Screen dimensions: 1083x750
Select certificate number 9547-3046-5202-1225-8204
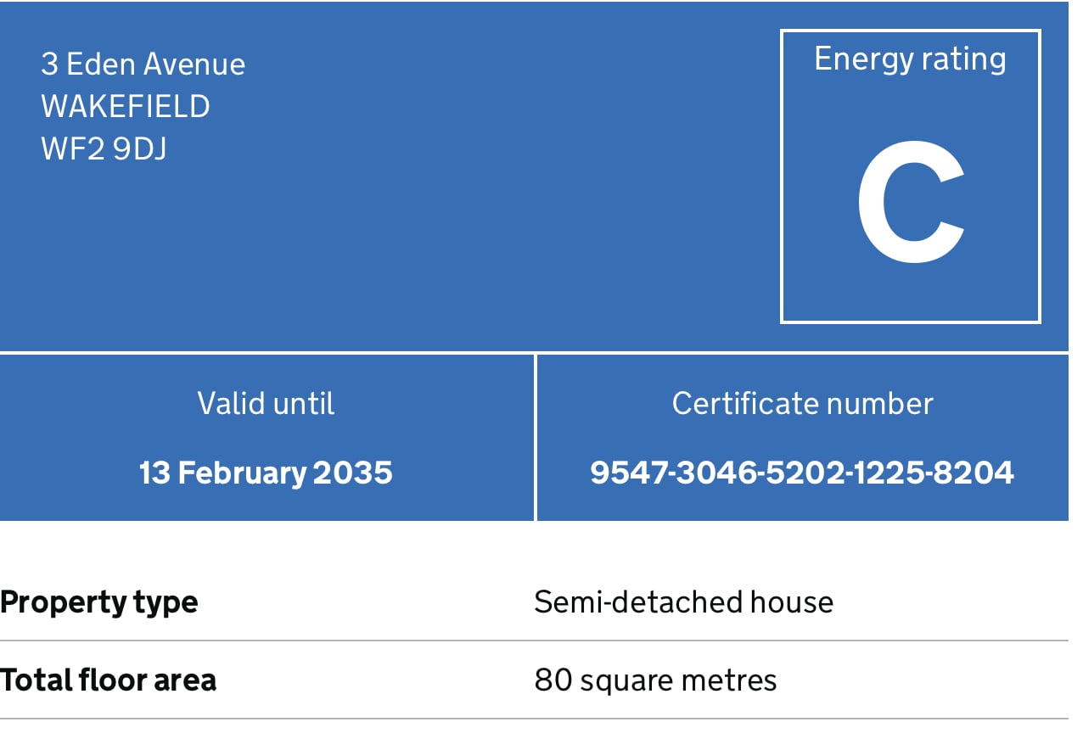(x=802, y=473)
